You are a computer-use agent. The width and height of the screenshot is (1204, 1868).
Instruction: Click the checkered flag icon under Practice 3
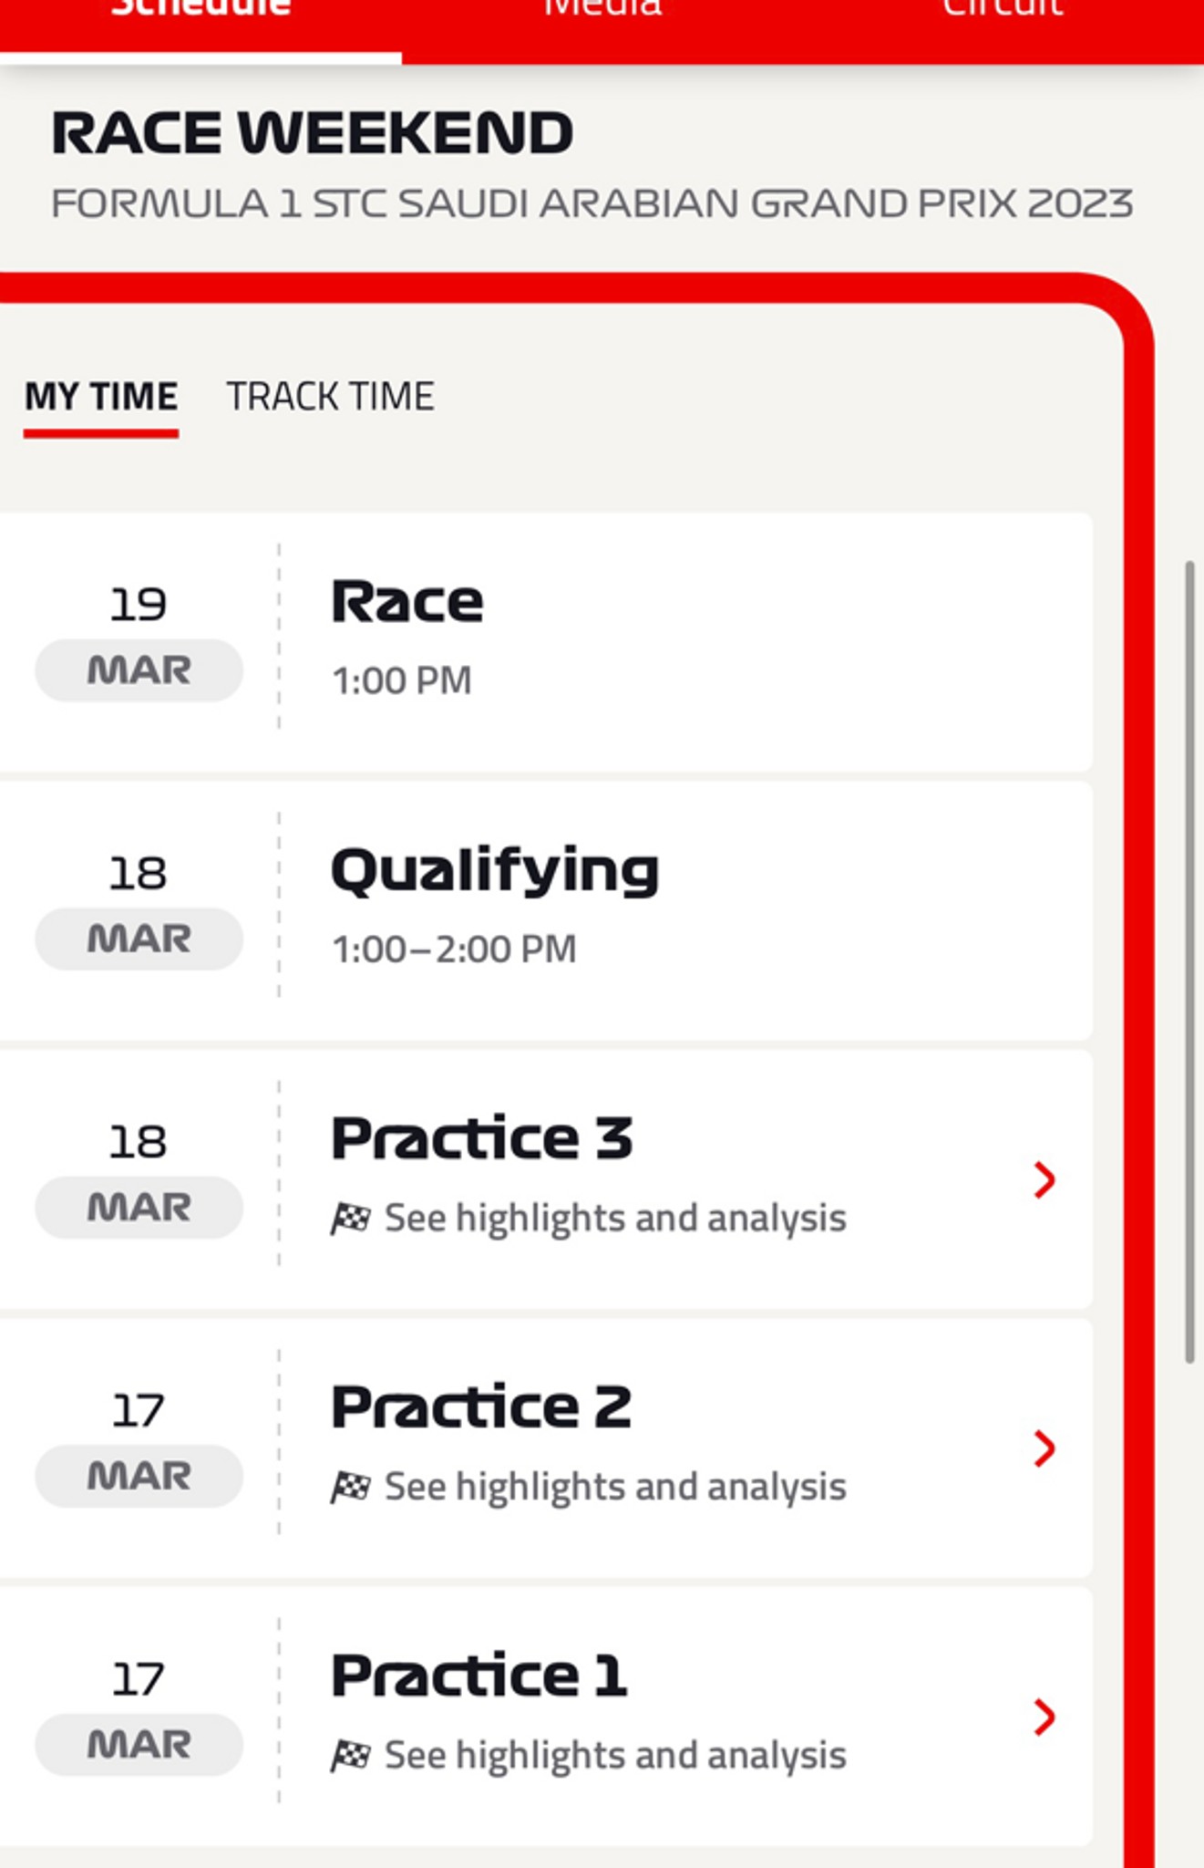pos(350,1219)
